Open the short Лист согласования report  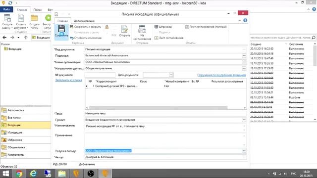pos(169,38)
